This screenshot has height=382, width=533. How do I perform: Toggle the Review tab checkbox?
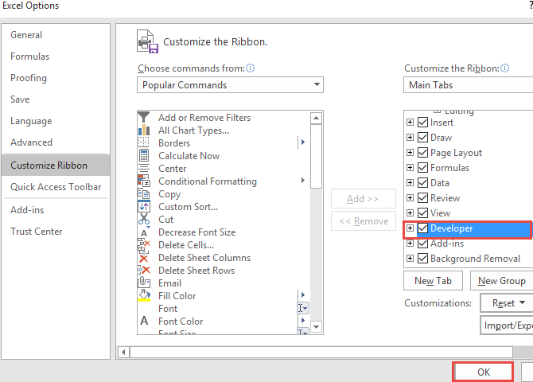click(422, 197)
